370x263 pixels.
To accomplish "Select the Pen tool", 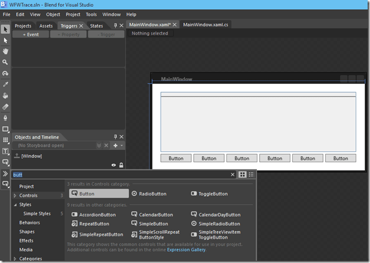I will coord(5,117).
